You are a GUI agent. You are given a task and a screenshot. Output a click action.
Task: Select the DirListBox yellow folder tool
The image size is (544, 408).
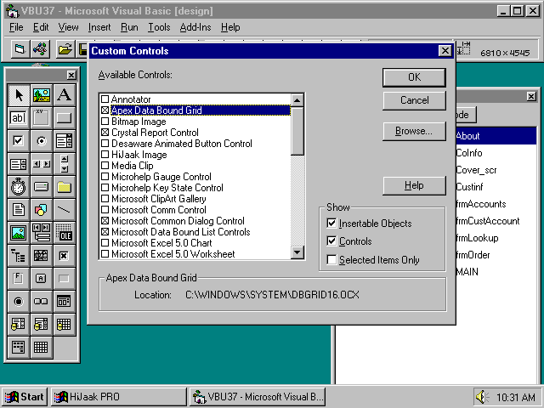[x=64, y=187]
